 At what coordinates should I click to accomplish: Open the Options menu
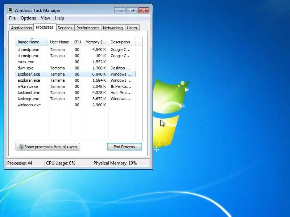coord(28,18)
